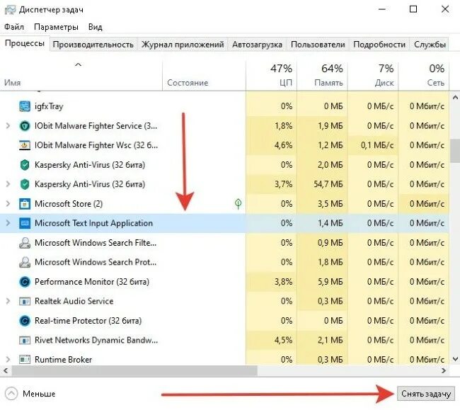The height and width of the screenshot is (410, 460).
Task: Click the IObit Malware Fighter Service icon
Action: pyautogui.click(x=25, y=126)
